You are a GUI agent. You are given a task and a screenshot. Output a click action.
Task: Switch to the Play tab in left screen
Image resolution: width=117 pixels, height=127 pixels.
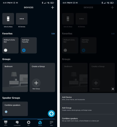(28, 123)
